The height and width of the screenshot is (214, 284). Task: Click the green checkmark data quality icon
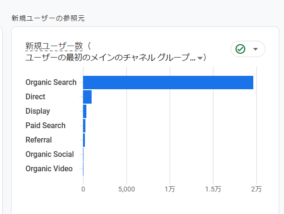pos(240,49)
